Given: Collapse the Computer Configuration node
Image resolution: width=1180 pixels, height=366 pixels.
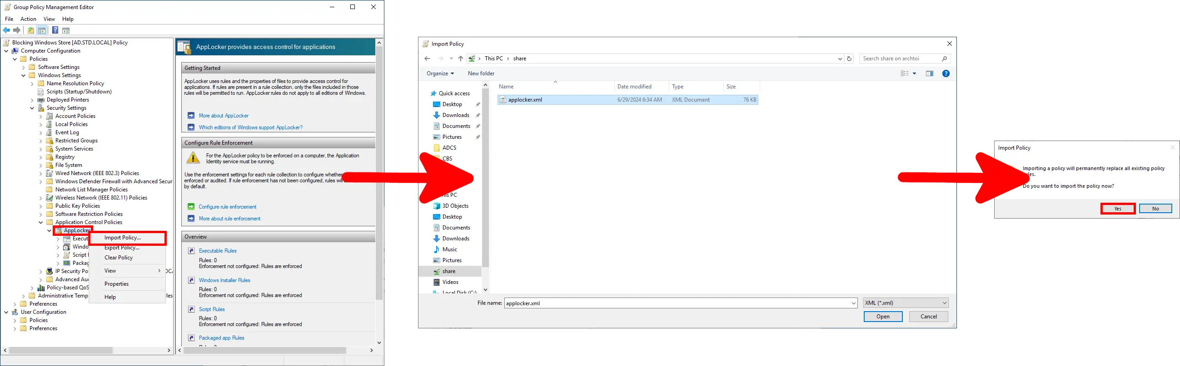Looking at the screenshot, I should point(6,51).
